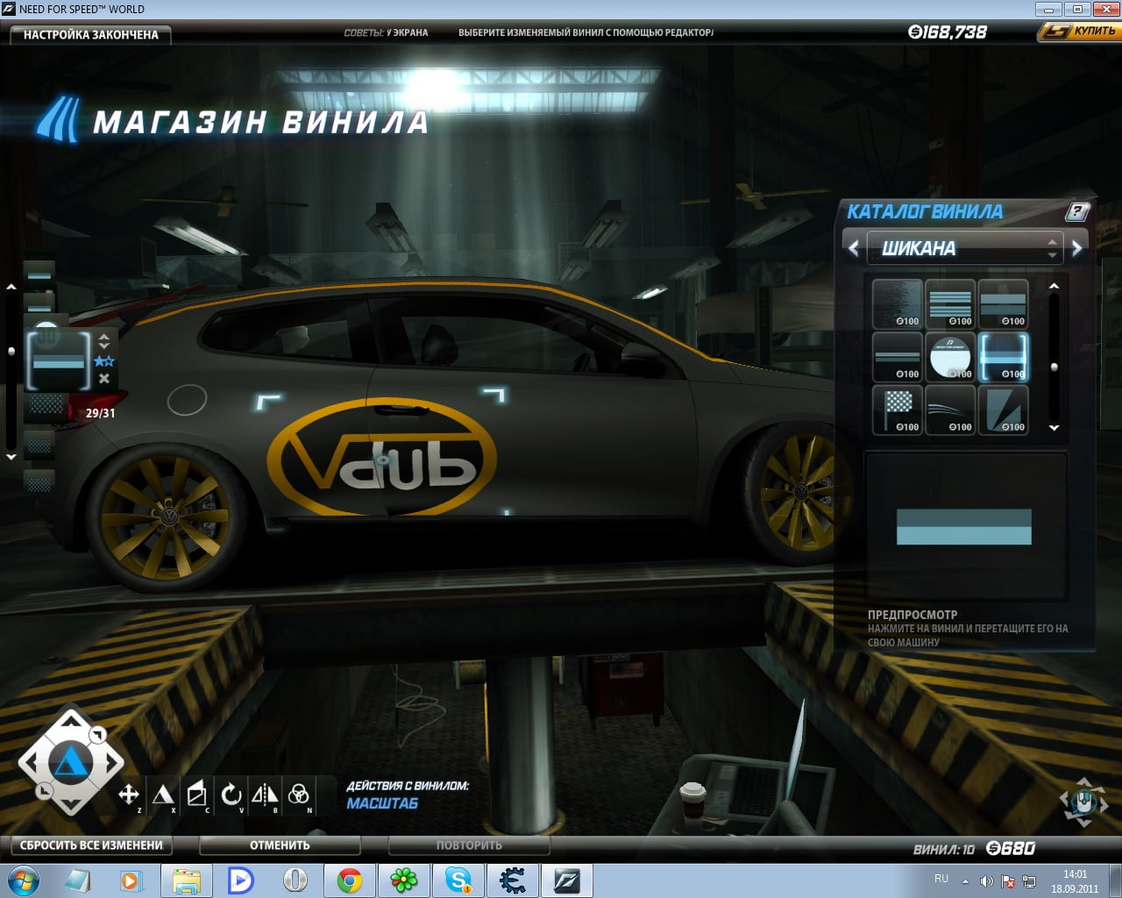This screenshot has width=1122, height=898.
Task: Select the topmost stripe layer in the layer list
Action: (x=39, y=273)
